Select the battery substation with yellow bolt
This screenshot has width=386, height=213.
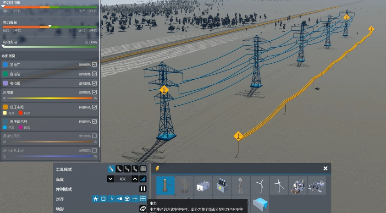(222, 186)
